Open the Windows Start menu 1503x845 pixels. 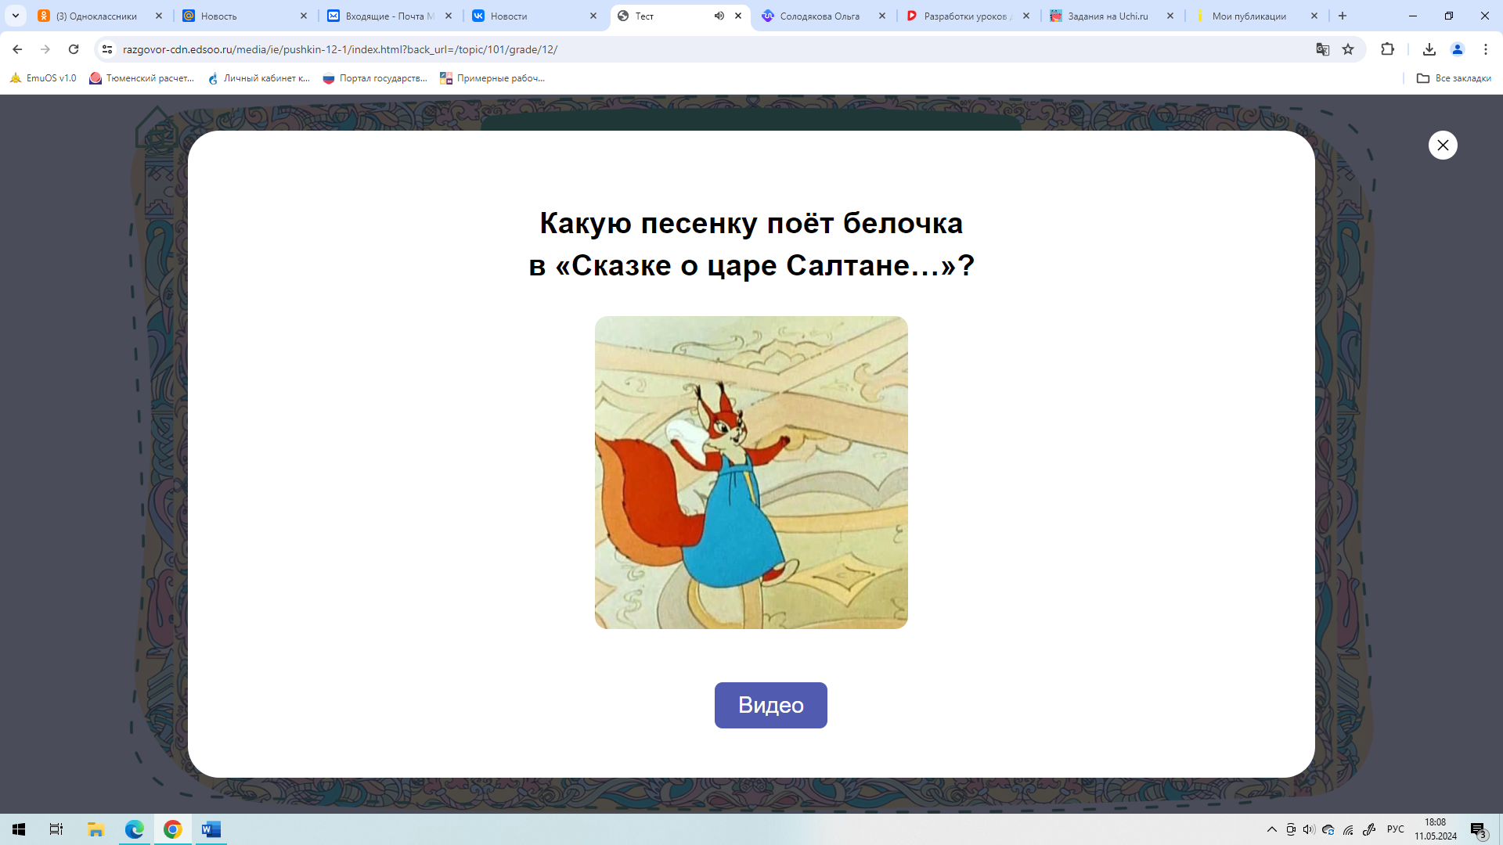(x=19, y=829)
